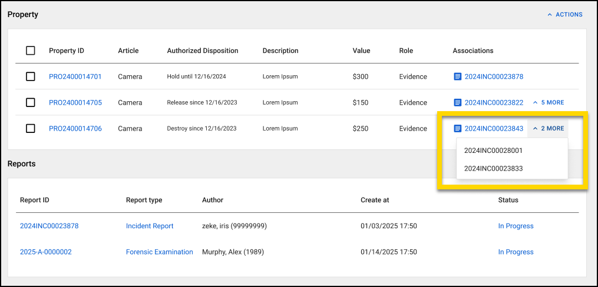This screenshot has width=598, height=287.
Task: Click the Report type column header
Action: pos(144,200)
